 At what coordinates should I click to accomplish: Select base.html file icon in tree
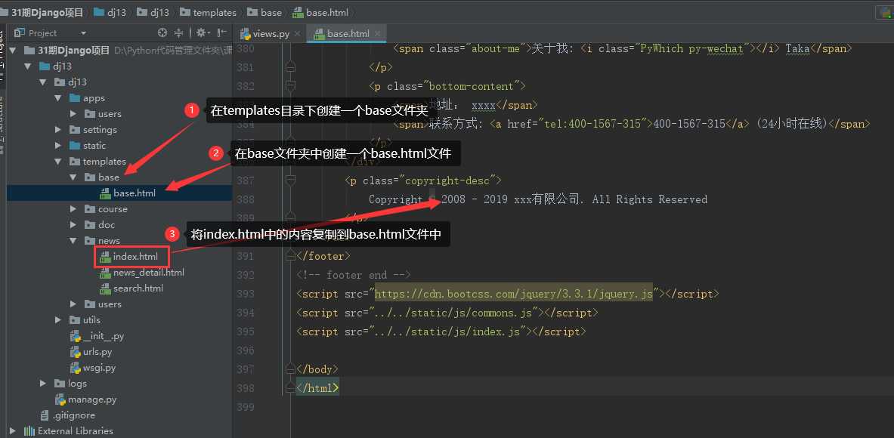coord(105,193)
